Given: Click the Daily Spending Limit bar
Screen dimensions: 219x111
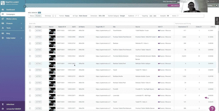Looking at the screenshot, I should pos(178,2).
